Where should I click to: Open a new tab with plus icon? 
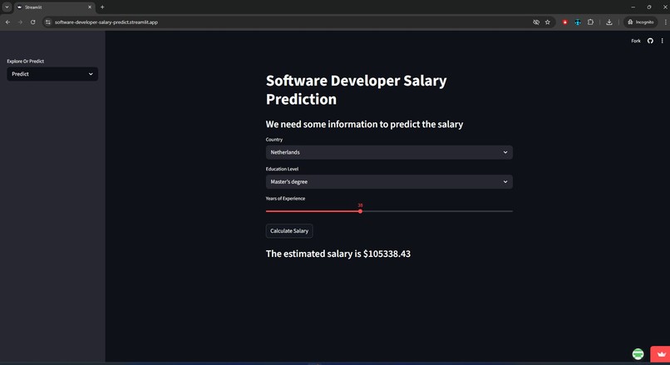coord(102,7)
